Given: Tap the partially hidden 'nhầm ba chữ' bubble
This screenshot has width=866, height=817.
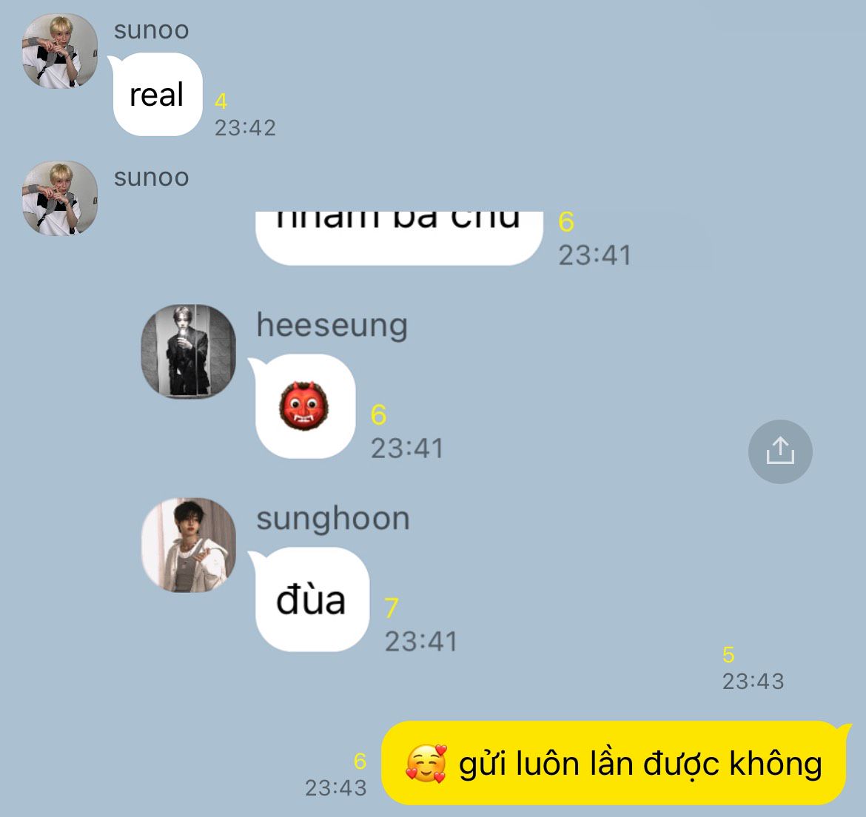Looking at the screenshot, I should [x=399, y=238].
